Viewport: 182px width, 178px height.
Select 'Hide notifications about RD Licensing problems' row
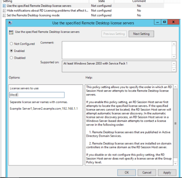coord(83,10)
